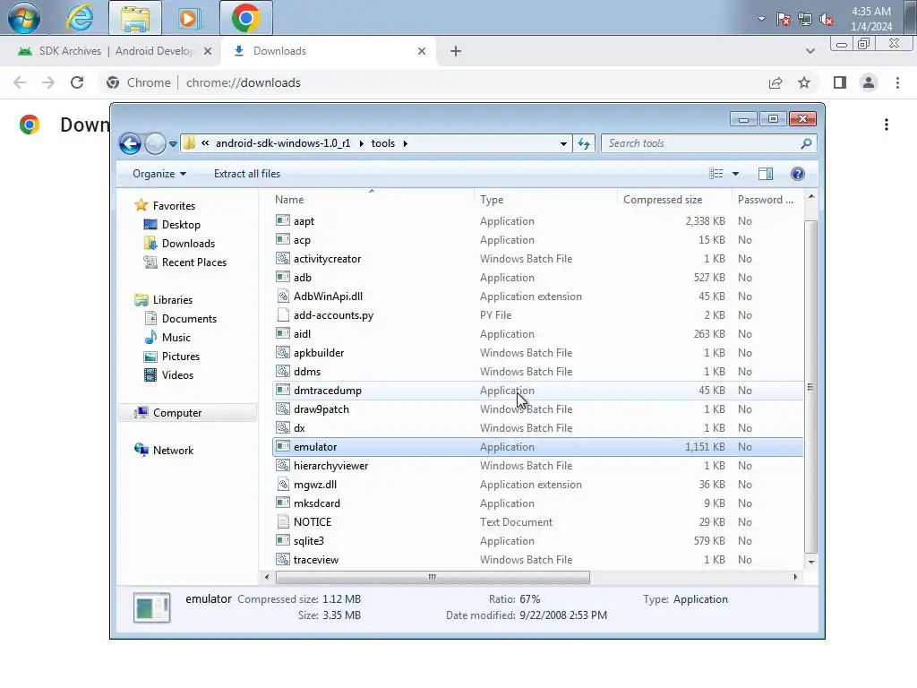Click the horizontal scrollbar right arrow
The width and height of the screenshot is (917, 688).
coord(795,577)
